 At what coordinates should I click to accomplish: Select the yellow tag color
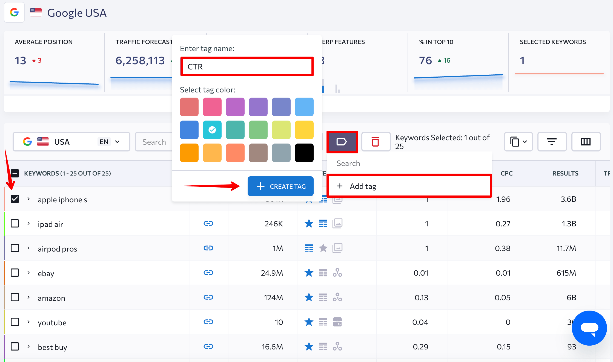[x=304, y=130]
